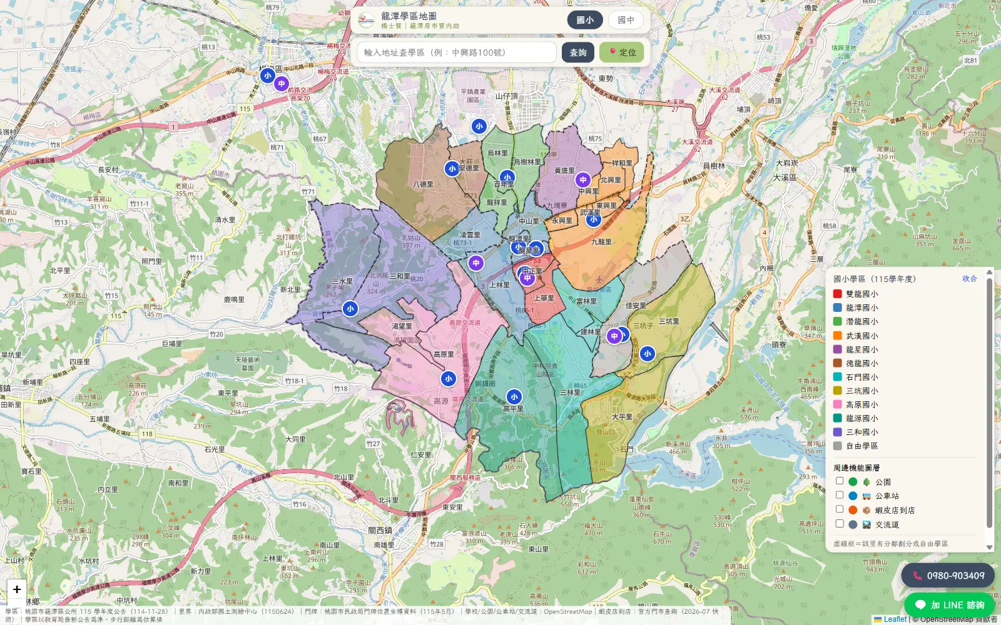Click the 中 marker near 高架70 label
The width and height of the screenshot is (1001, 625).
[282, 84]
